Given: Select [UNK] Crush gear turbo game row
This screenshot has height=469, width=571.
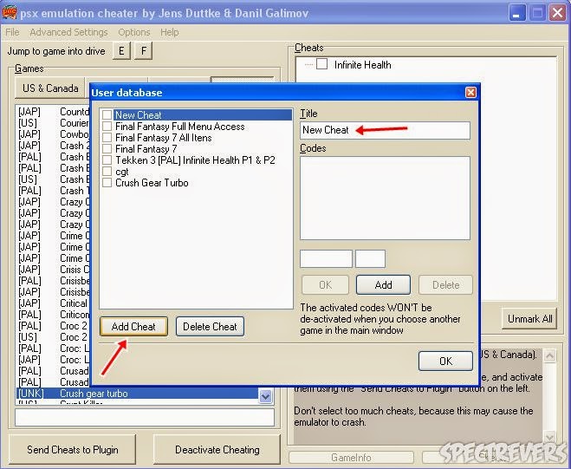Looking at the screenshot, I should pyautogui.click(x=137, y=394).
